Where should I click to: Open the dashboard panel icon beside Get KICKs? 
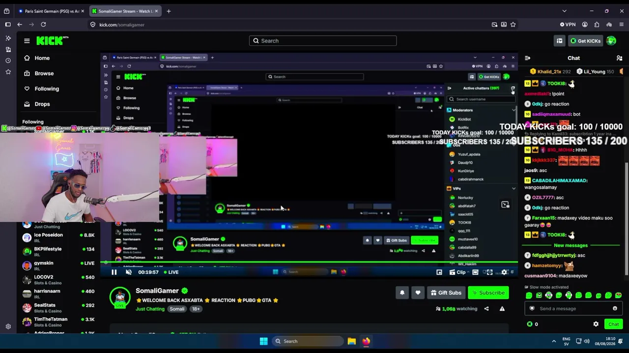click(559, 41)
